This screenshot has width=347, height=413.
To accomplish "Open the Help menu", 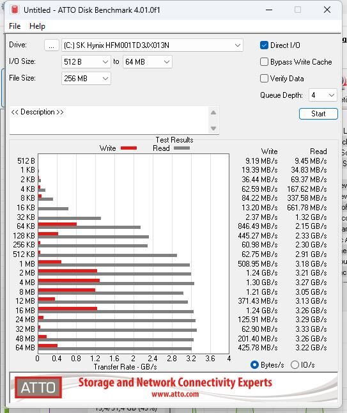I will pos(37,26).
